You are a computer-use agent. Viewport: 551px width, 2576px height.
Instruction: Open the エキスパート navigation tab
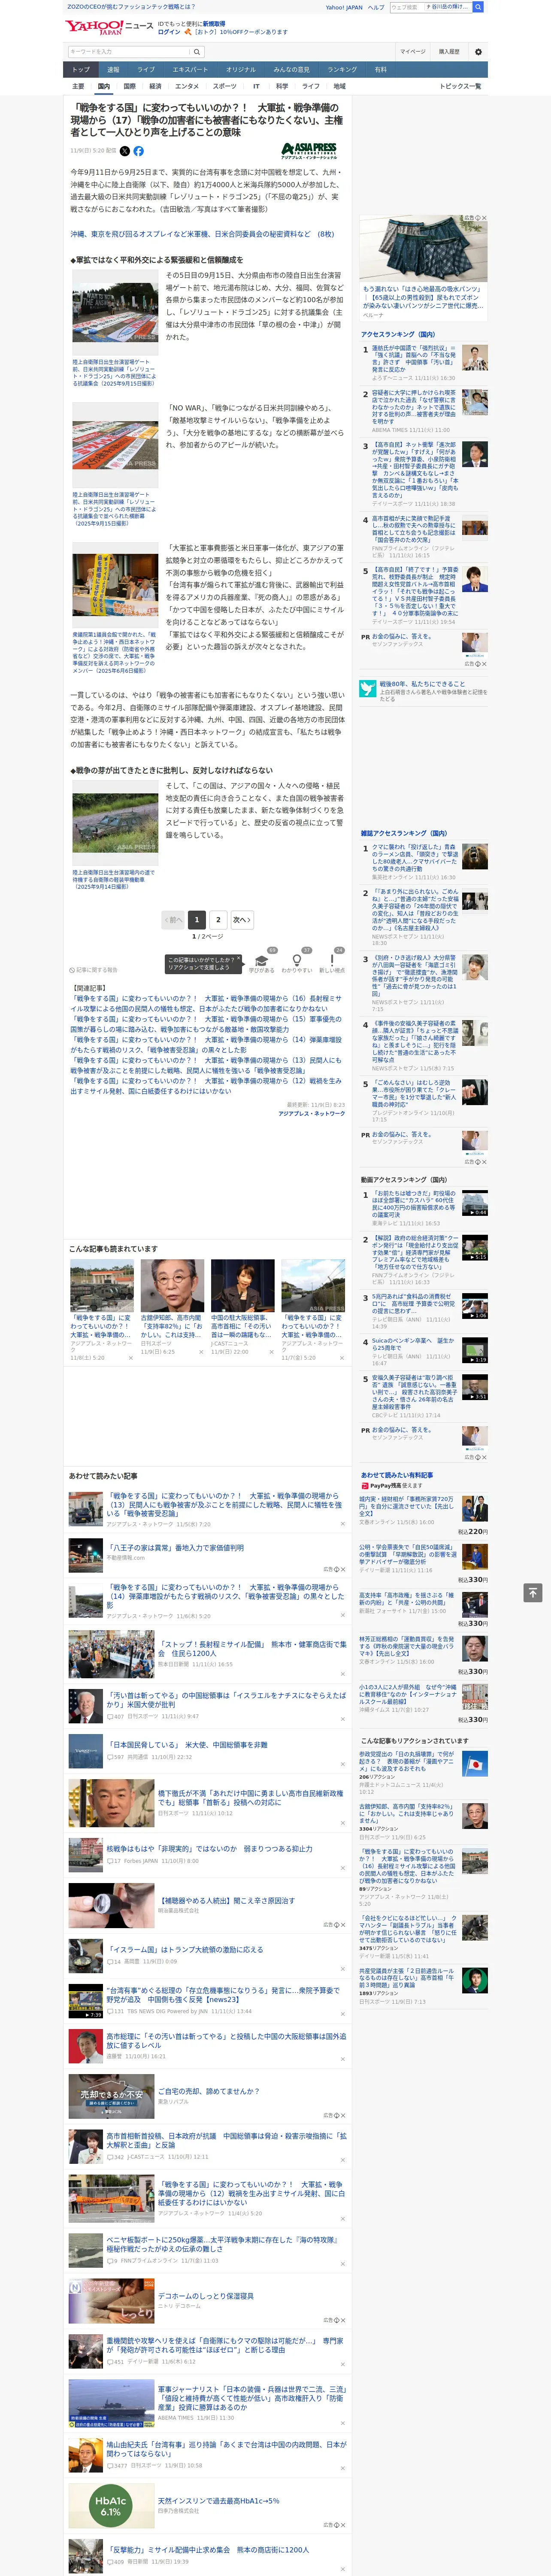190,70
